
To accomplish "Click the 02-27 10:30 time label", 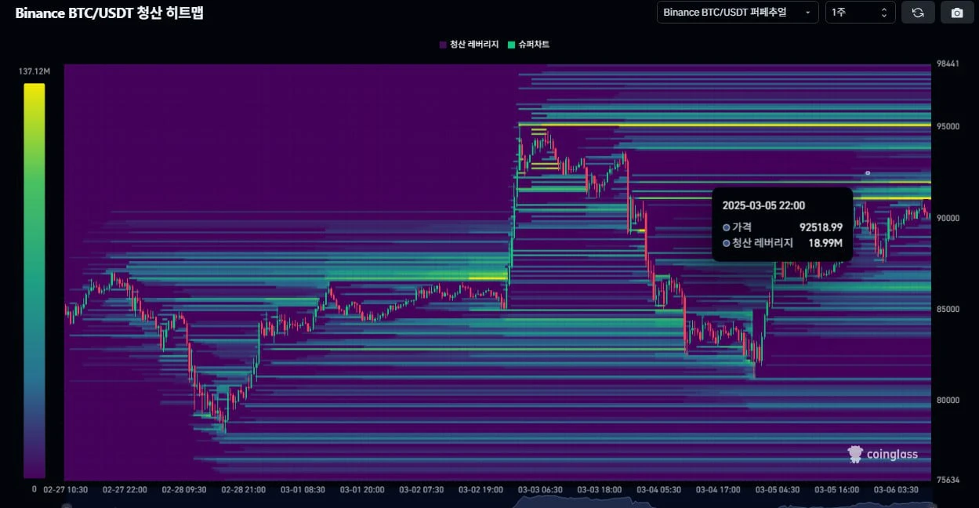I will [66, 489].
